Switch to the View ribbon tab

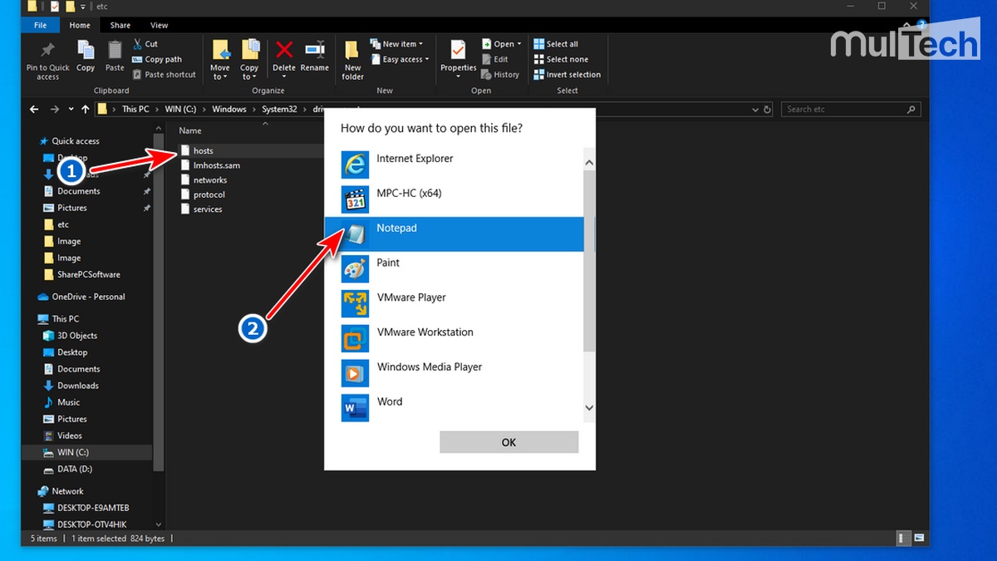pos(159,25)
